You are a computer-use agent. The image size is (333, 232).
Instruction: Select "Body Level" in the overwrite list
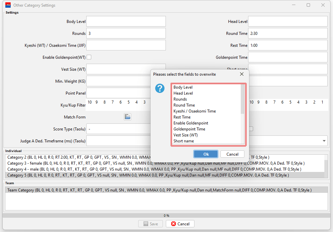(x=183, y=87)
